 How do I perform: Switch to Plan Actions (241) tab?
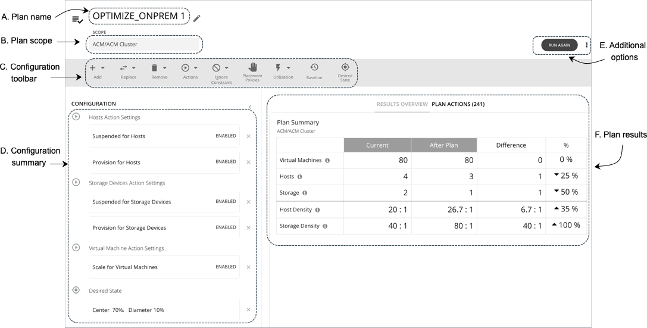(x=458, y=104)
